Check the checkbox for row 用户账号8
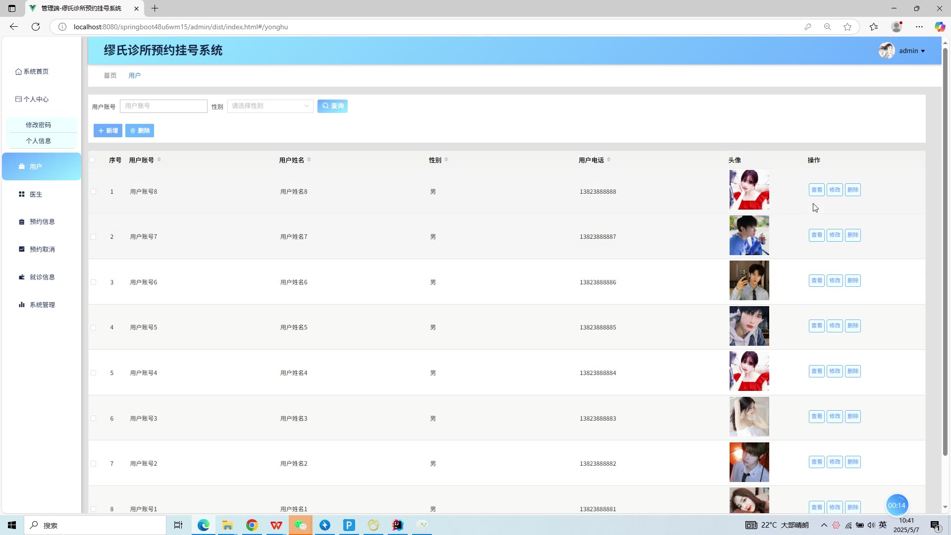 point(94,192)
